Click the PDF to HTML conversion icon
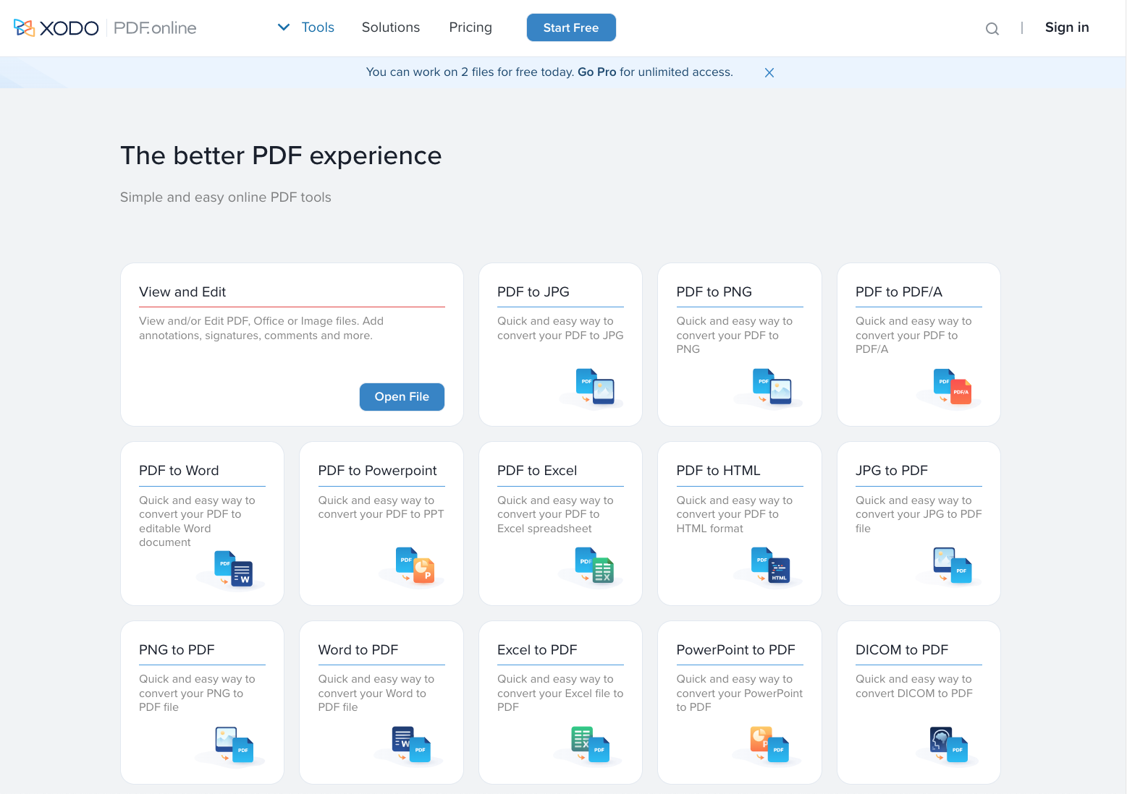1127x794 pixels. coord(770,565)
